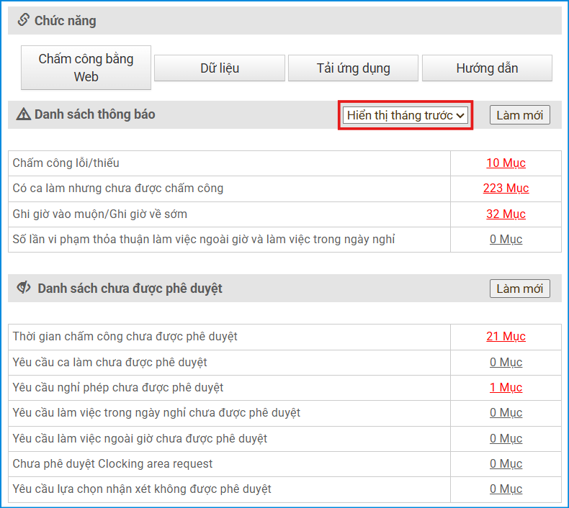Open the 10 Mục link for Chấm công lỗi/thiếu

[506, 163]
